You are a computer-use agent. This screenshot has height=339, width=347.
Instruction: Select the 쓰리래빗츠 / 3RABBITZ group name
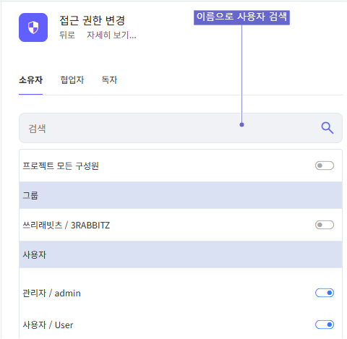(x=66, y=226)
